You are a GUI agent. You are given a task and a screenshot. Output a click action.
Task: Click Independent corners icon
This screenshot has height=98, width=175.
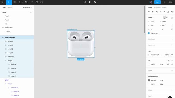[172, 29]
